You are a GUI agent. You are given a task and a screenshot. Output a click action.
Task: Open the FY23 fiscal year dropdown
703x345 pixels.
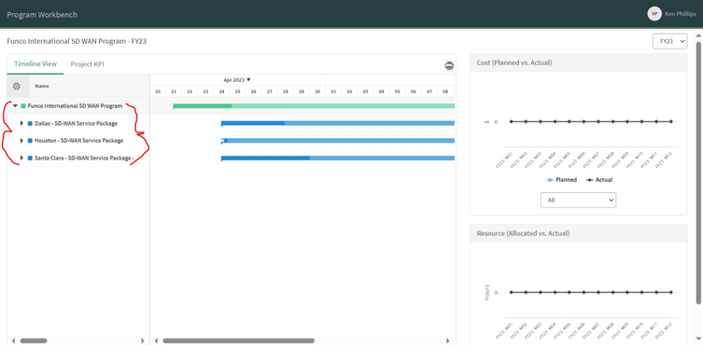pyautogui.click(x=669, y=41)
